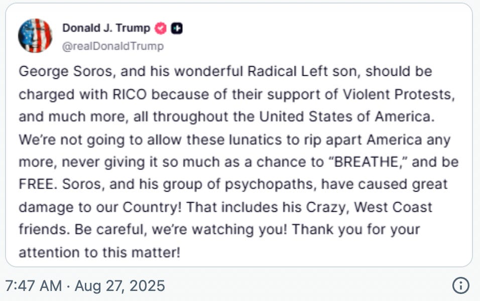
Task: Click the 7:47 AM time label
Action: [34, 285]
